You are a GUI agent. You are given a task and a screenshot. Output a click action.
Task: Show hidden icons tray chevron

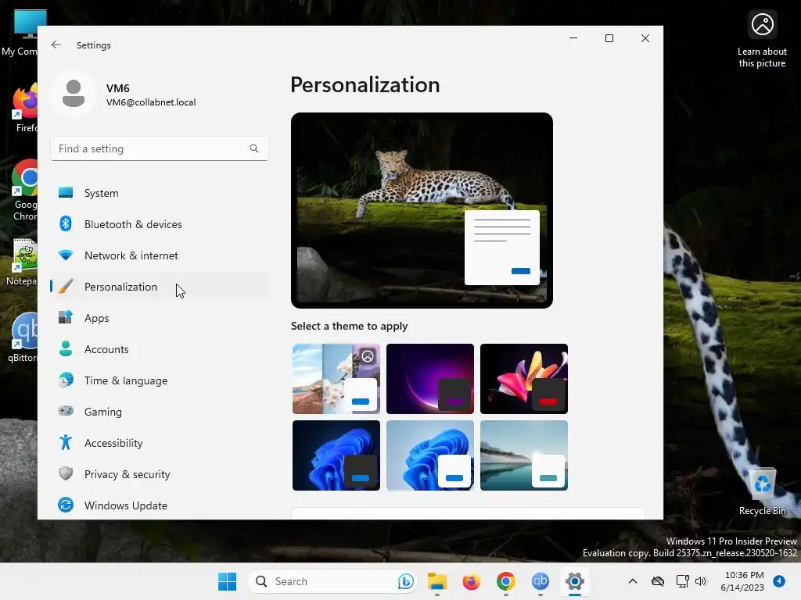(632, 581)
